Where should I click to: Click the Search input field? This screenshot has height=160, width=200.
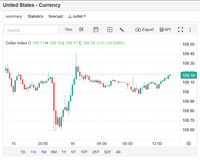31,30
